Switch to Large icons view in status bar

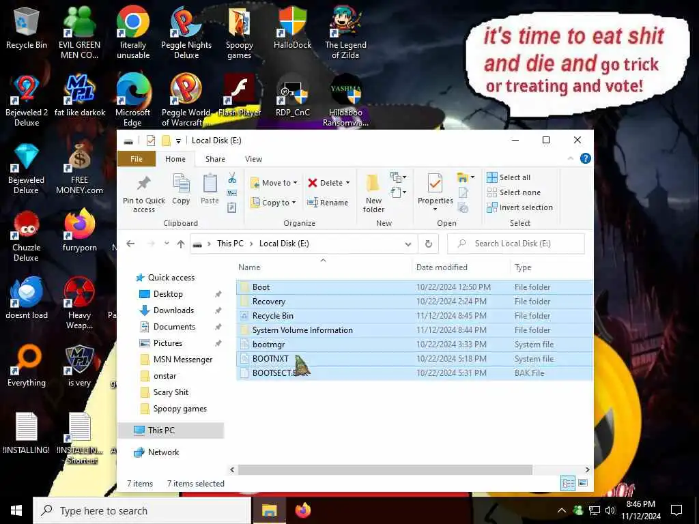tap(583, 483)
